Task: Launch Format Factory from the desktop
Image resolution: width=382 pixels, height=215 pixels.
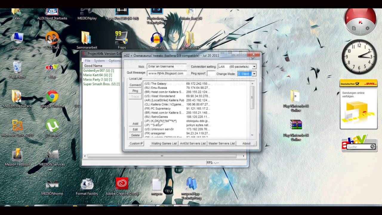Action: (87, 187)
